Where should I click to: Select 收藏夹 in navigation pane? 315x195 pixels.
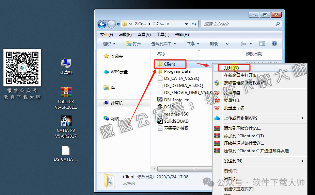(113, 56)
